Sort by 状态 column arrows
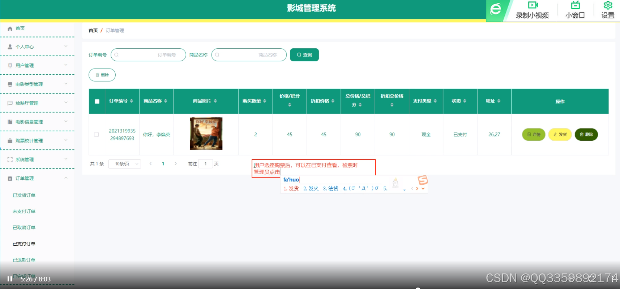 (465, 101)
